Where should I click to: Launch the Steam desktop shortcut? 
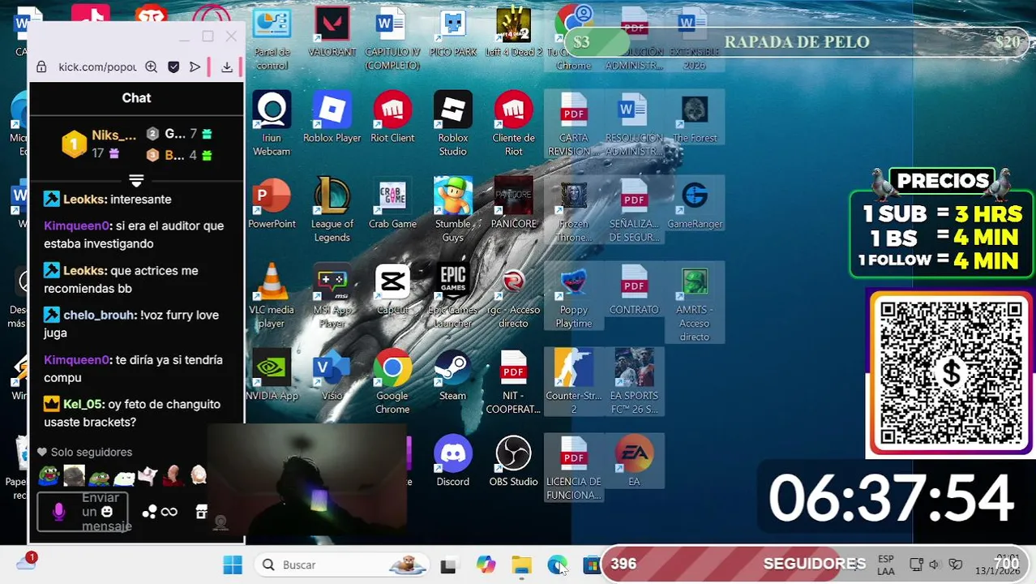click(452, 376)
